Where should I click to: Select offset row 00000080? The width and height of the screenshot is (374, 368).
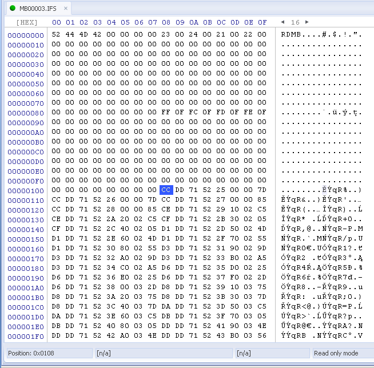26,113
